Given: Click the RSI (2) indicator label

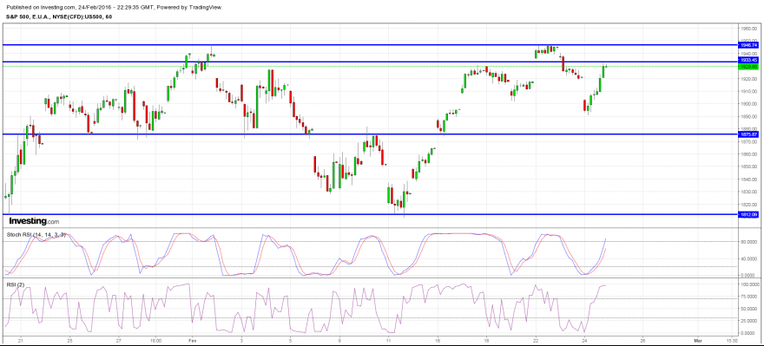Looking at the screenshot, I should [15, 284].
